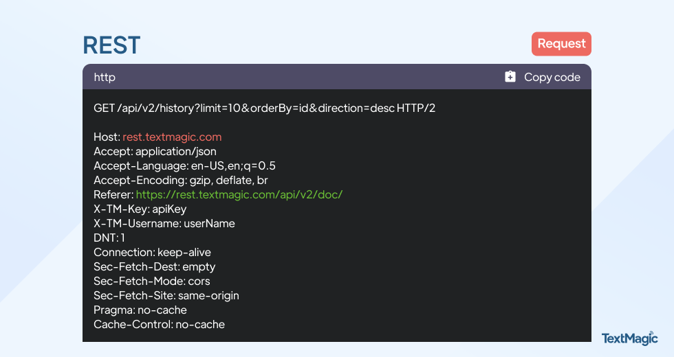Click the REST heading
The height and width of the screenshot is (357, 674).
point(111,45)
